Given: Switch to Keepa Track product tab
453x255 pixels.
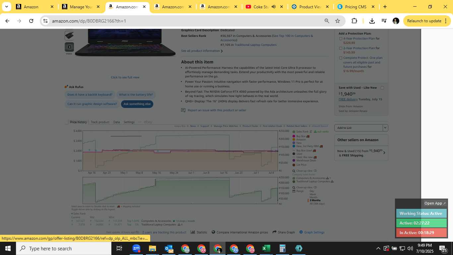Looking at the screenshot, I should [x=100, y=122].
